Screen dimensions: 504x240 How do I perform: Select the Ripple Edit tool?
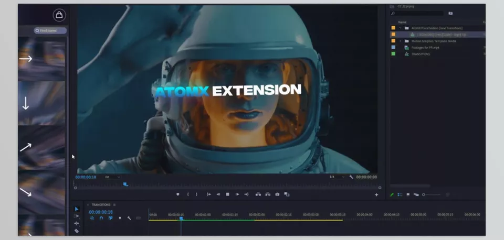coord(77,223)
